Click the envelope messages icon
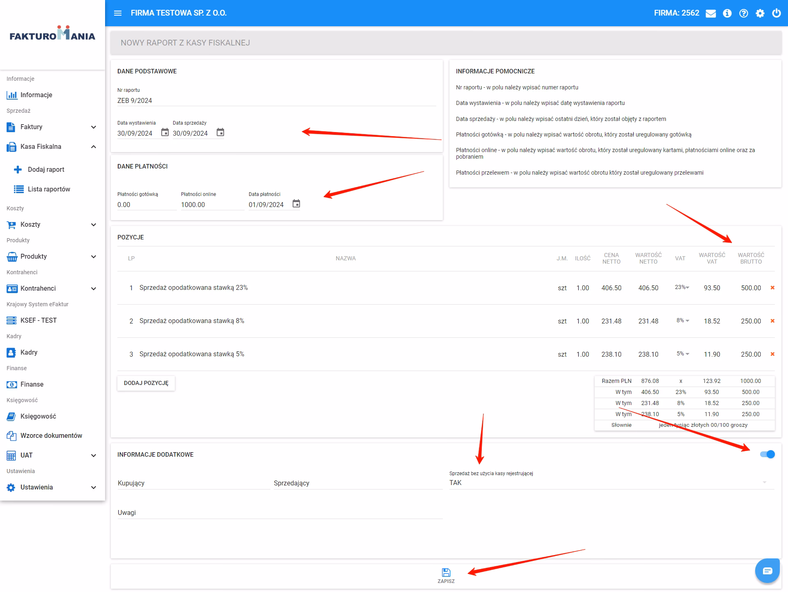The width and height of the screenshot is (788, 592). click(x=711, y=14)
